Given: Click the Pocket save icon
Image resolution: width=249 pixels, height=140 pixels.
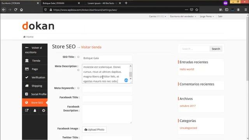Looking at the screenshot, I should click(191, 10).
